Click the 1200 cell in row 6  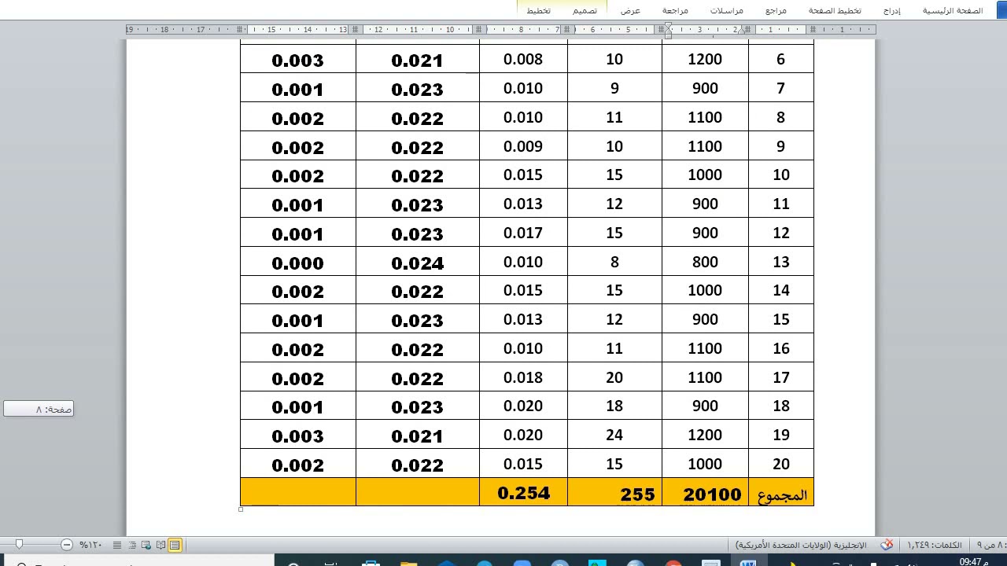[705, 59]
